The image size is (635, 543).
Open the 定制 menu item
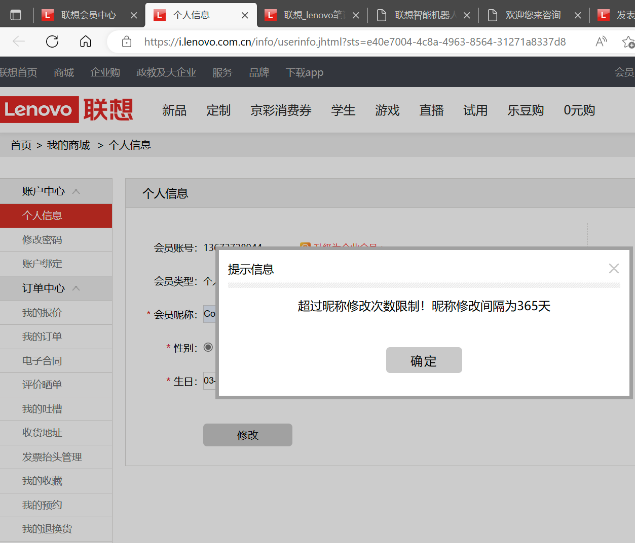point(218,110)
